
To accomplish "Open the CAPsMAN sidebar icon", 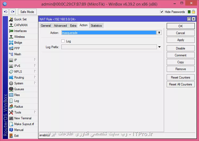I will [11, 25].
